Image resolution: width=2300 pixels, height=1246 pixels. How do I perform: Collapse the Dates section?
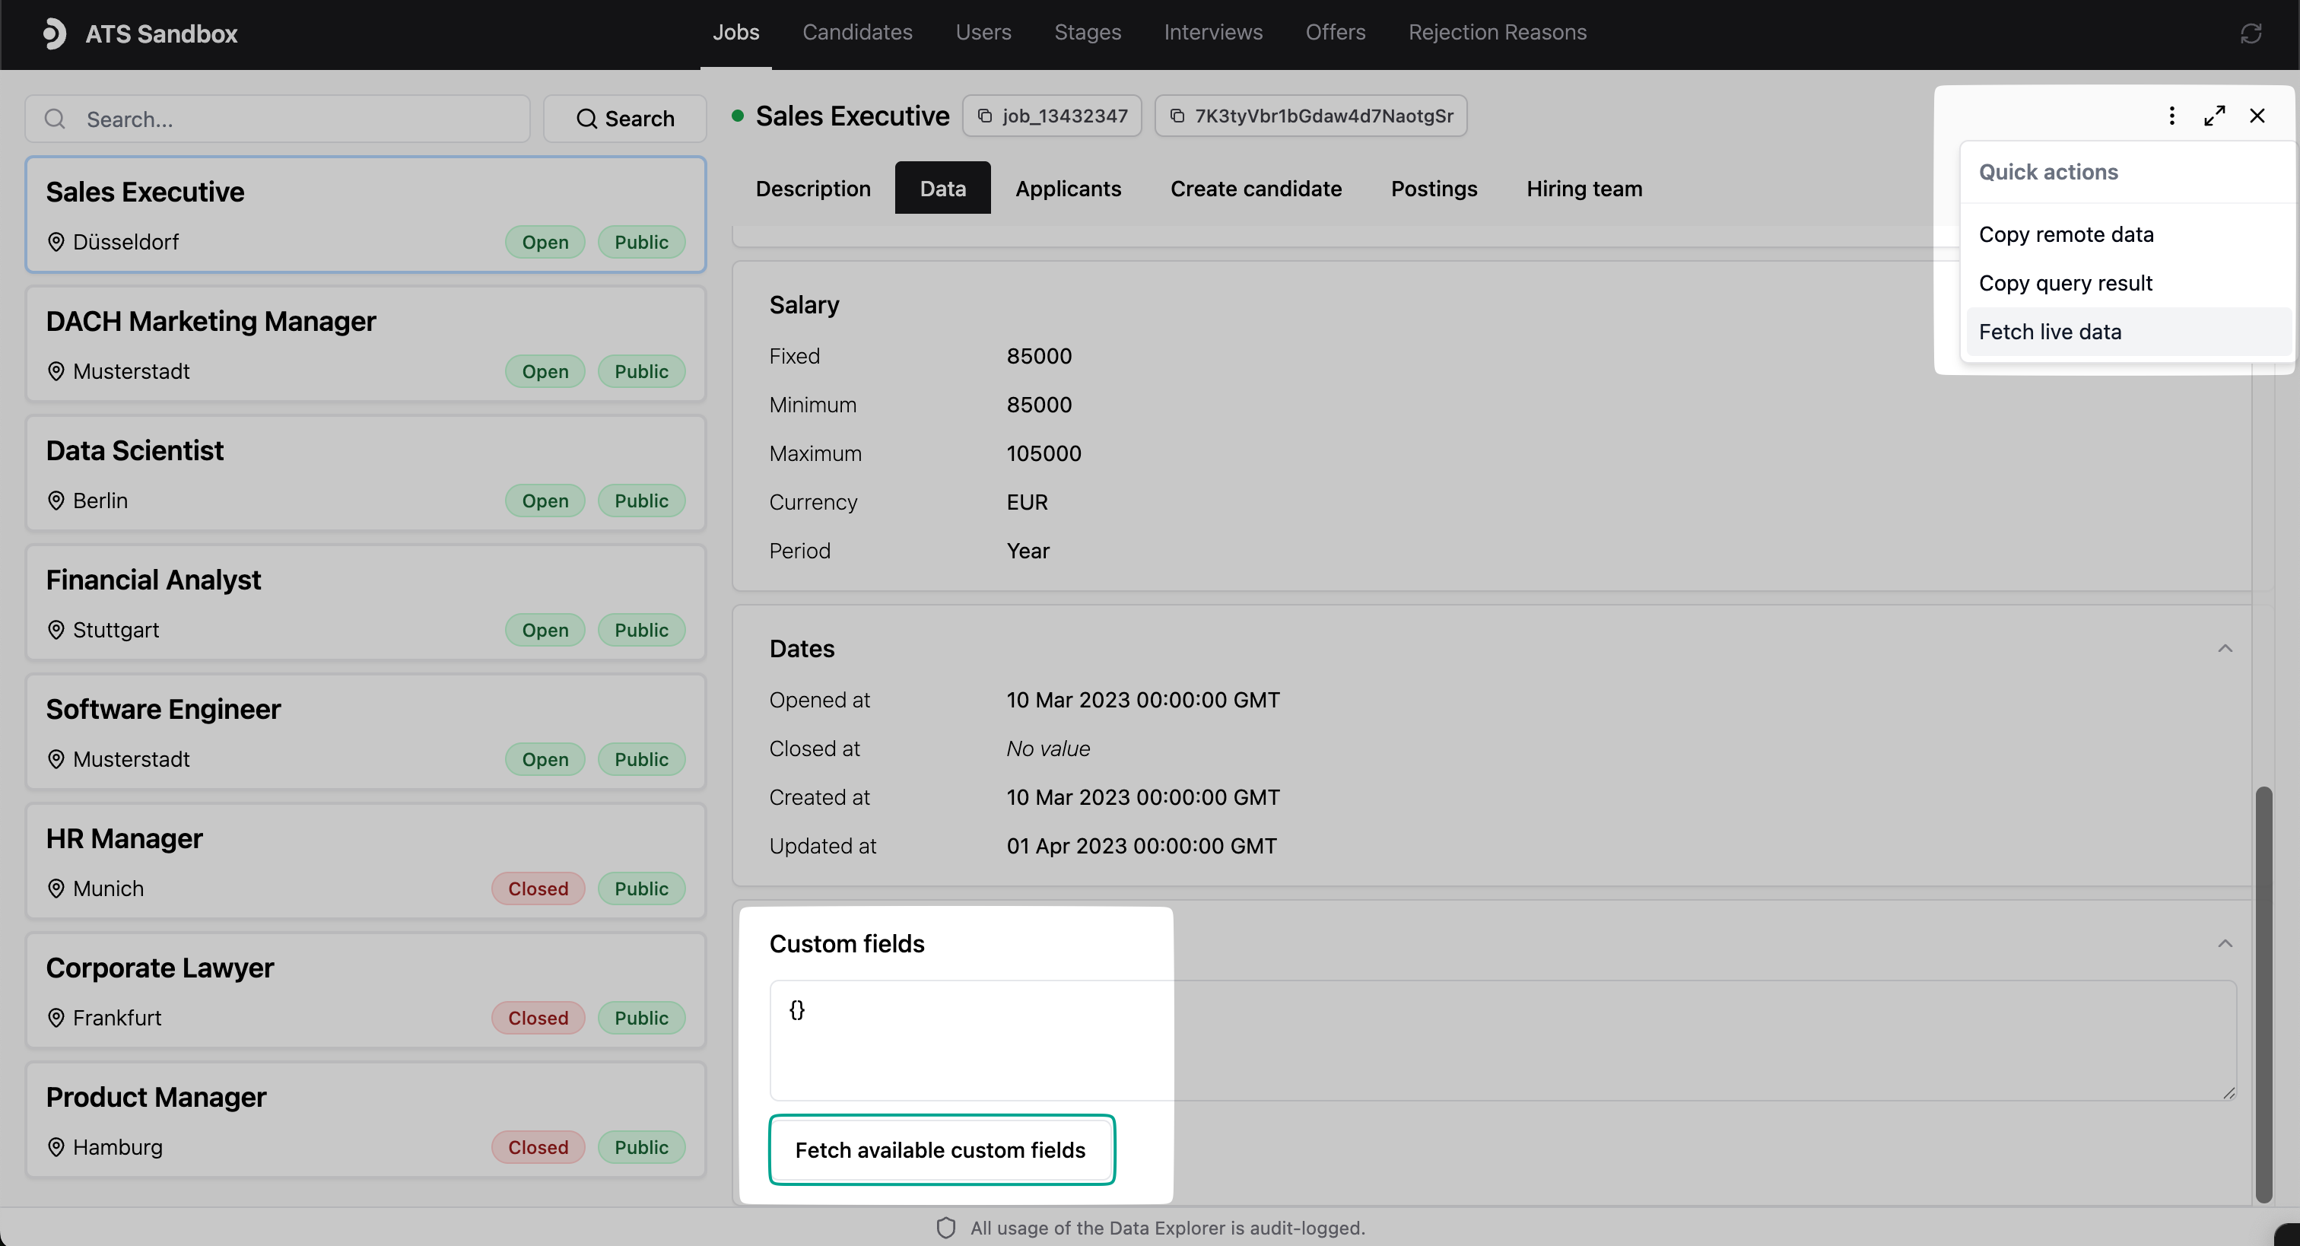2225,648
